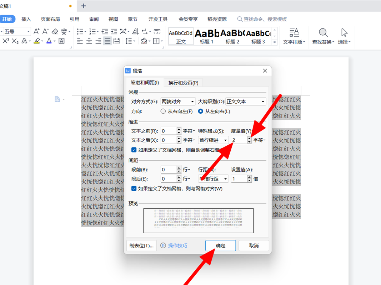This screenshot has width=381, height=285.
Task: Click the measurement value (度量值) input field
Action: [x=239, y=140]
